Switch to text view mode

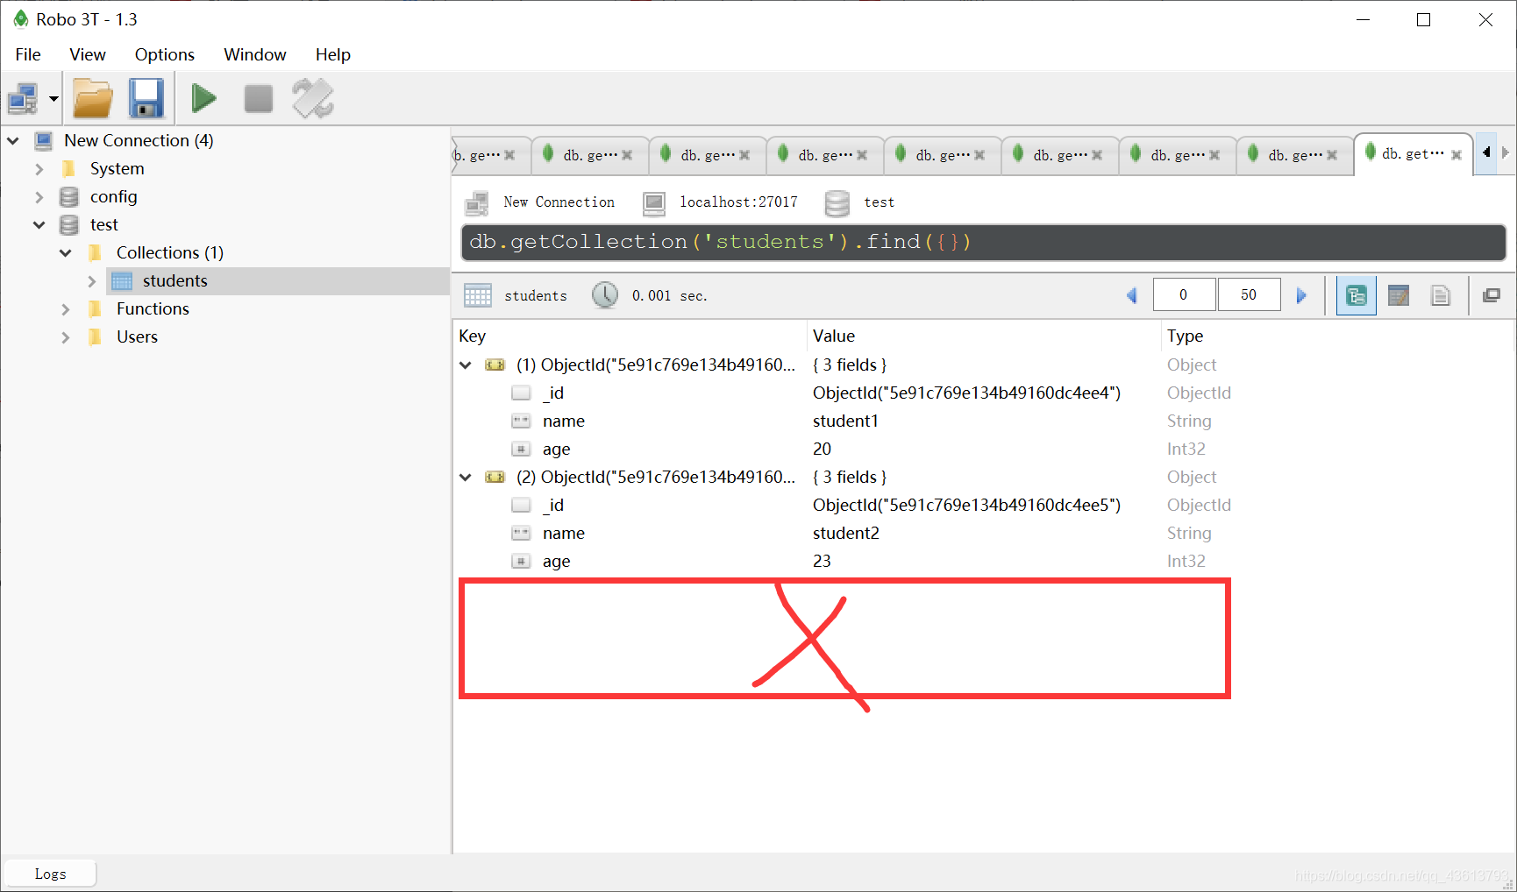tap(1441, 295)
